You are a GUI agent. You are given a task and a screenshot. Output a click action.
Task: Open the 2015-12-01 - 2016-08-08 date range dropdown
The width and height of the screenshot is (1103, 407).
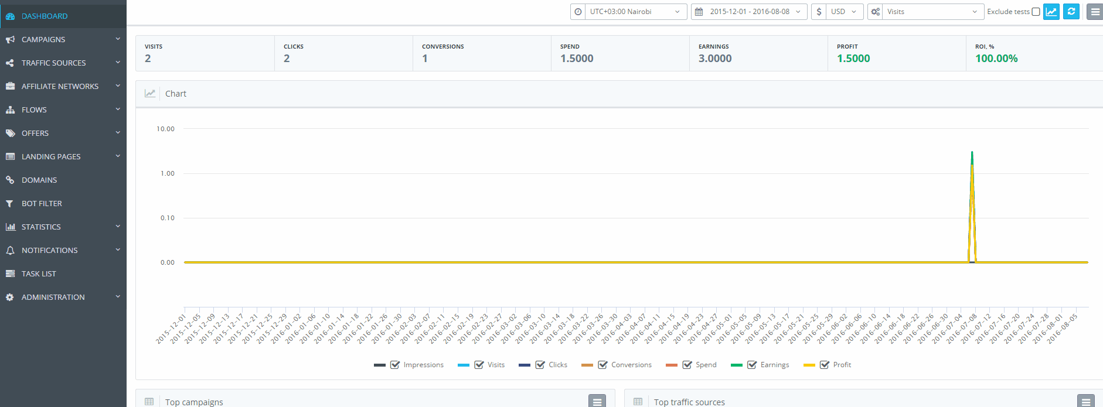(x=756, y=12)
